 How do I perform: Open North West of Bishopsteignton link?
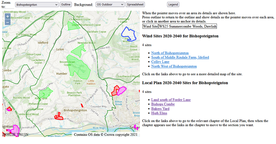174,66
